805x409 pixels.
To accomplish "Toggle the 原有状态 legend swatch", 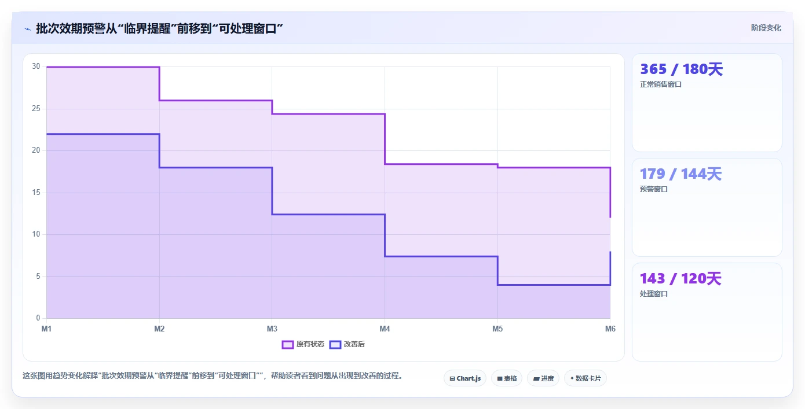I will (288, 344).
